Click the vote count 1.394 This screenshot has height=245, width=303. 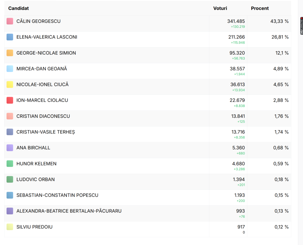[x=239, y=180]
